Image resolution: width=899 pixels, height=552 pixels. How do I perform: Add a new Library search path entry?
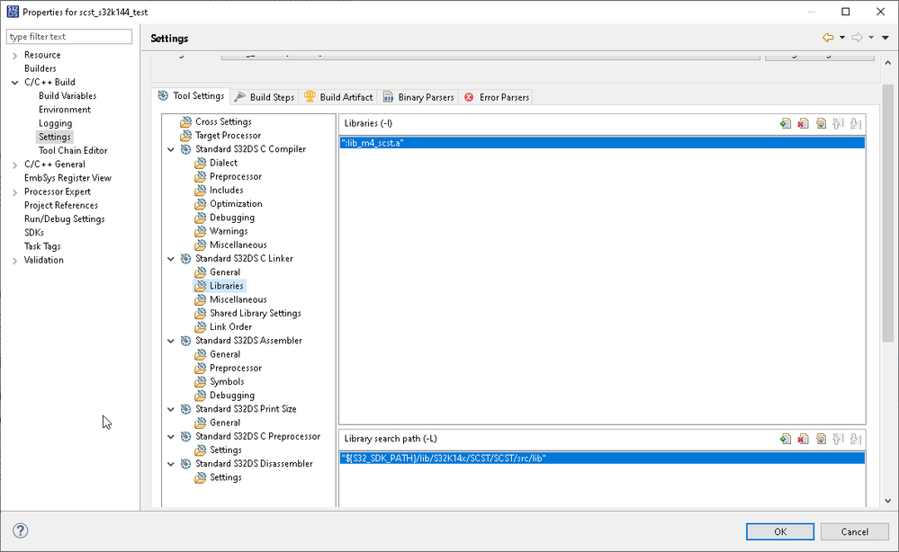click(x=786, y=439)
